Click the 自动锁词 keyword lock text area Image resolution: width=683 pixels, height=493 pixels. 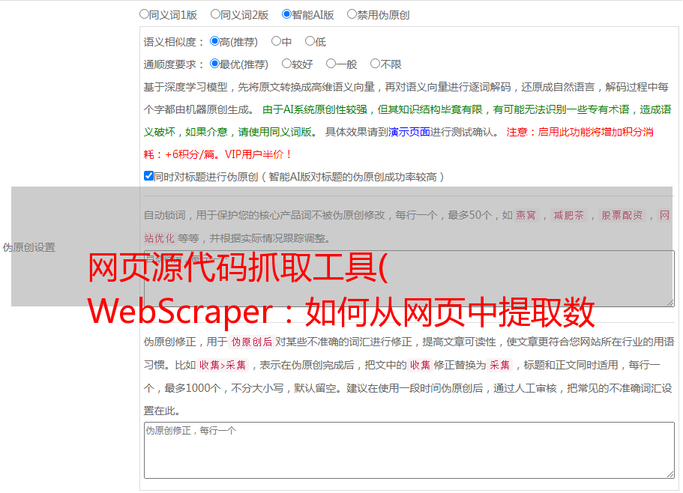(409, 279)
